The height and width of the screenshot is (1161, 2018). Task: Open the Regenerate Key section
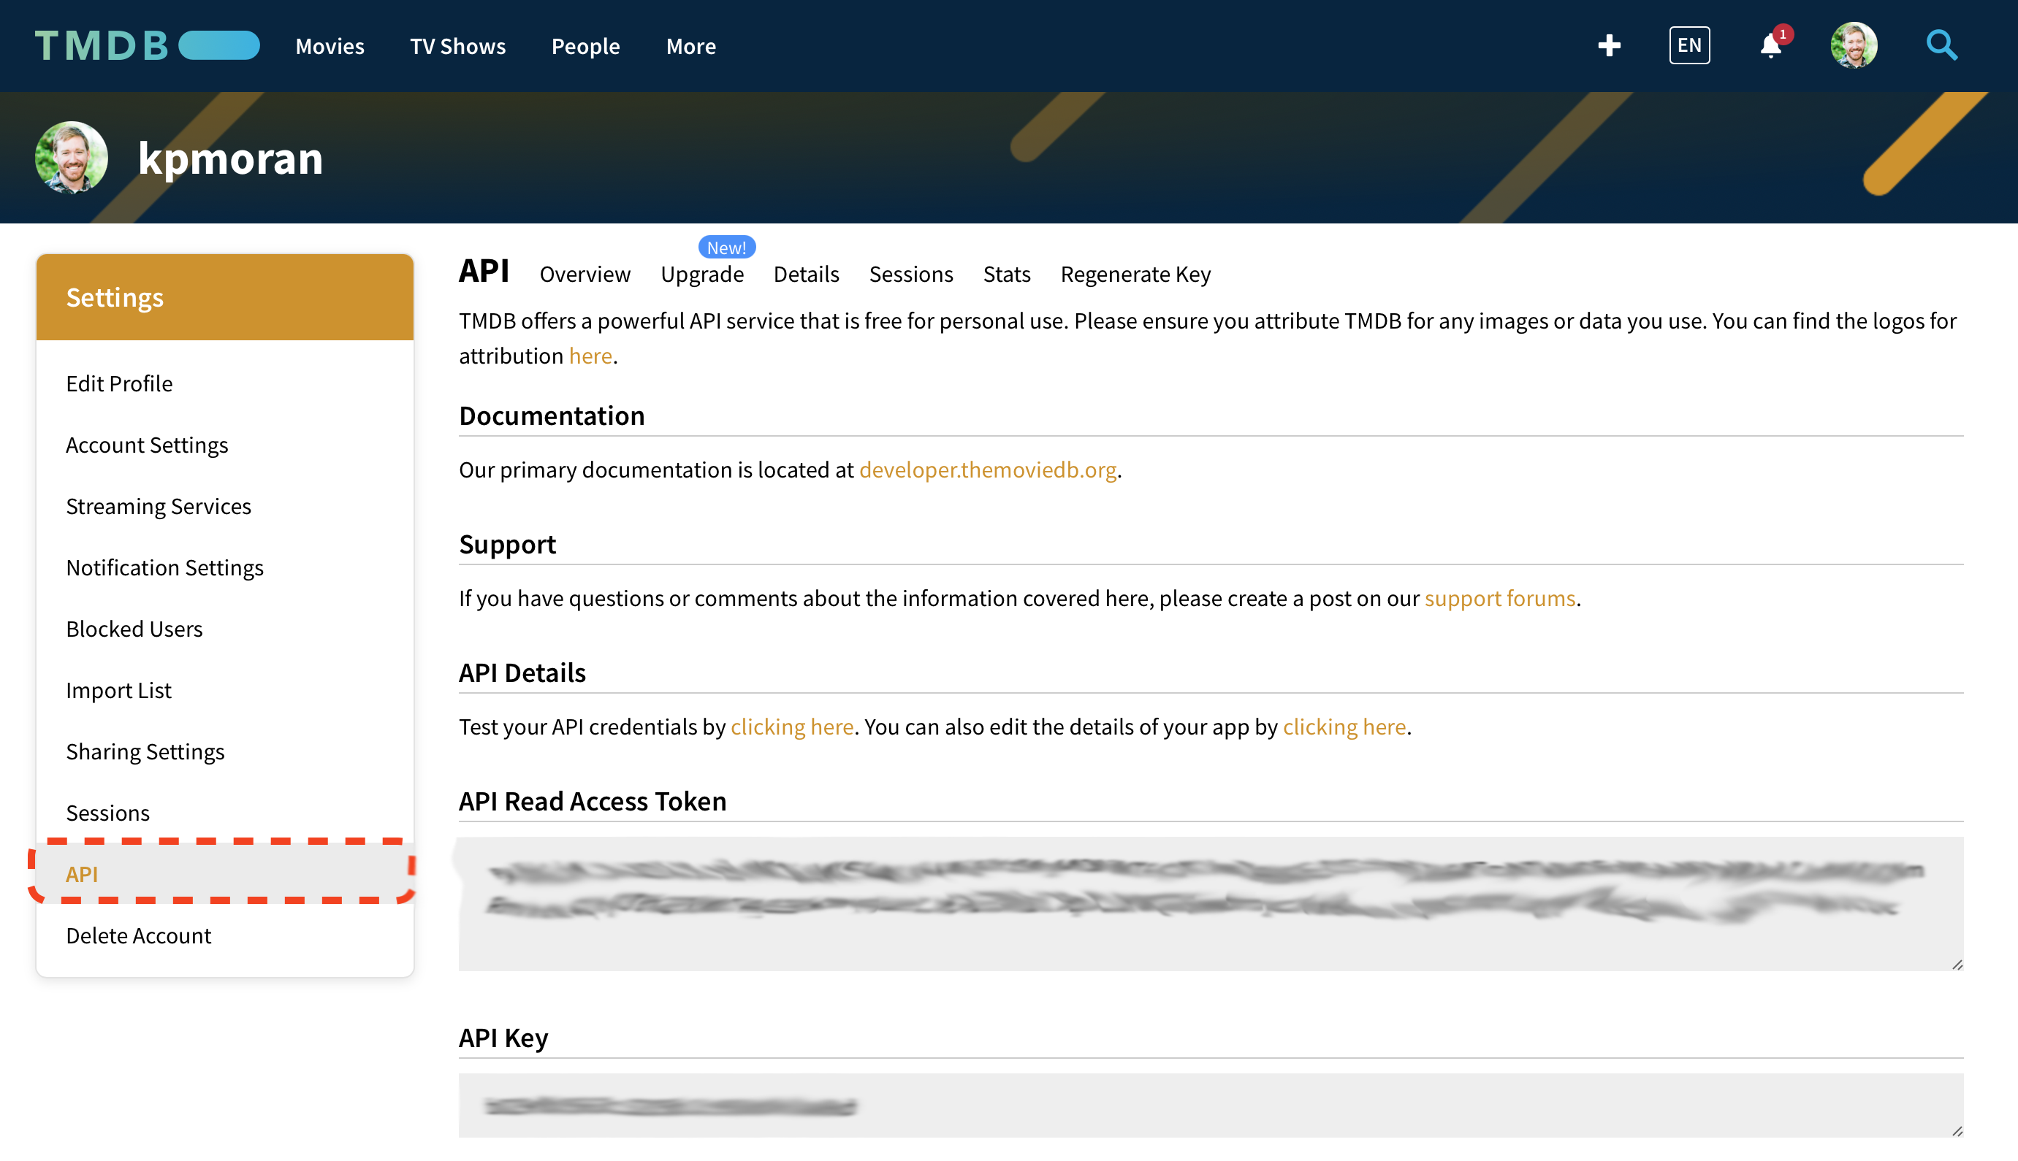coord(1135,274)
